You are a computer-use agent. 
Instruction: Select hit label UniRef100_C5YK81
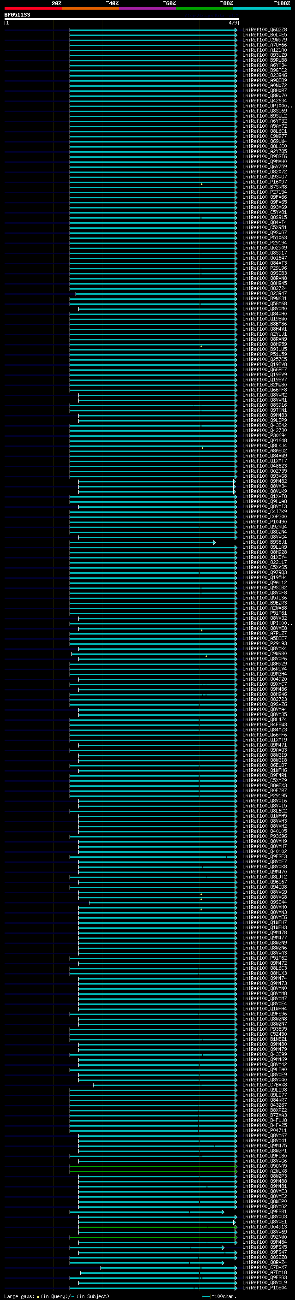click(265, 213)
